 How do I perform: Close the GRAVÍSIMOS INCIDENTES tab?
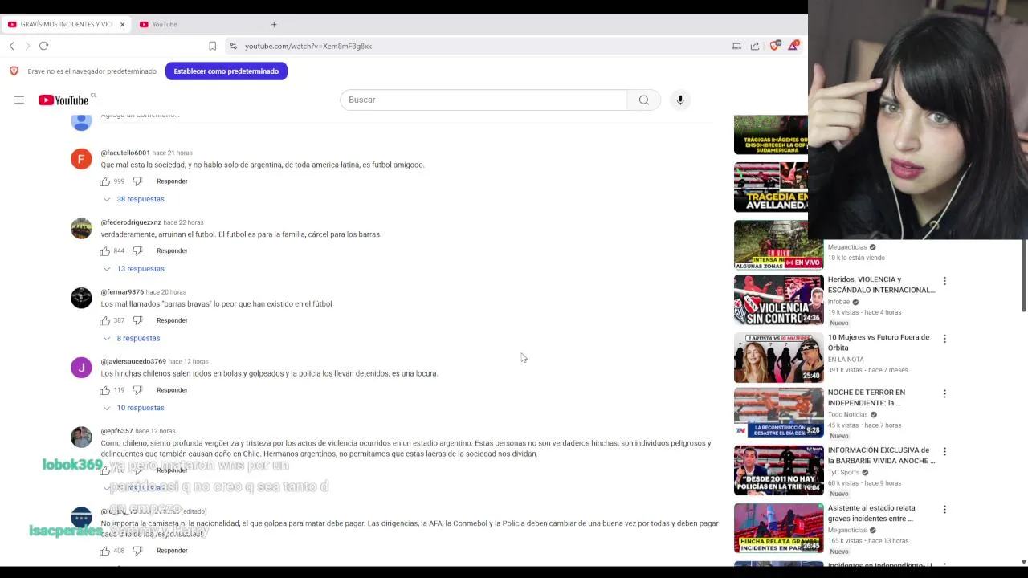coord(122,24)
